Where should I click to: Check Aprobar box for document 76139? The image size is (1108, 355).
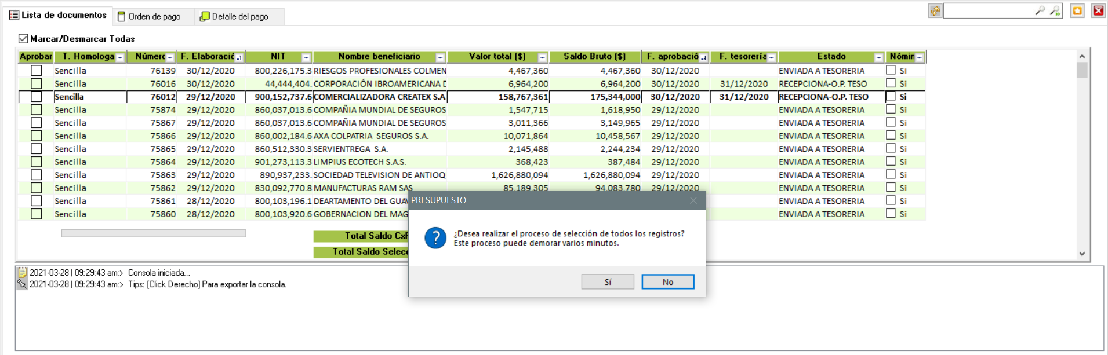37,71
